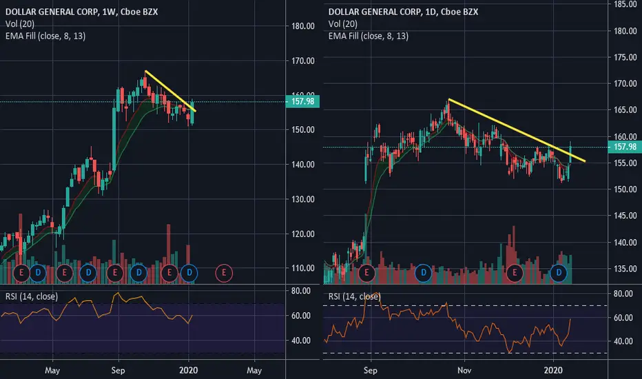The height and width of the screenshot is (379, 642).
Task: Click the 130.00 price level on weekly axis
Action: click(x=303, y=199)
